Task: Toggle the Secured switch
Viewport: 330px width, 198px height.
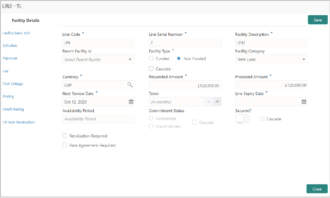Action: tap(243, 119)
